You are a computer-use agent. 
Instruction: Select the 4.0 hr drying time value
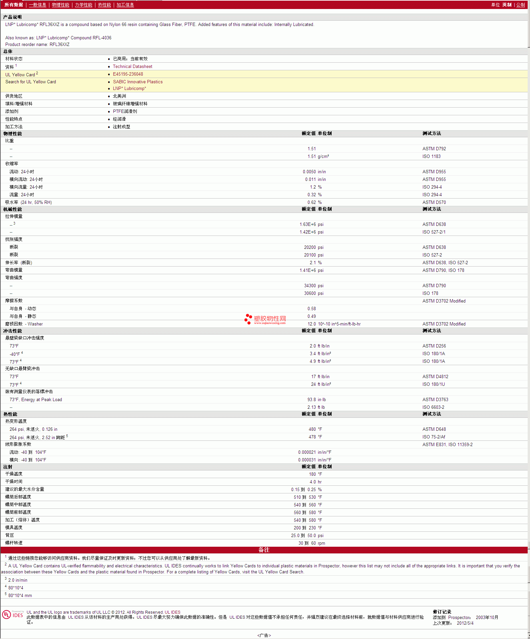[316, 482]
